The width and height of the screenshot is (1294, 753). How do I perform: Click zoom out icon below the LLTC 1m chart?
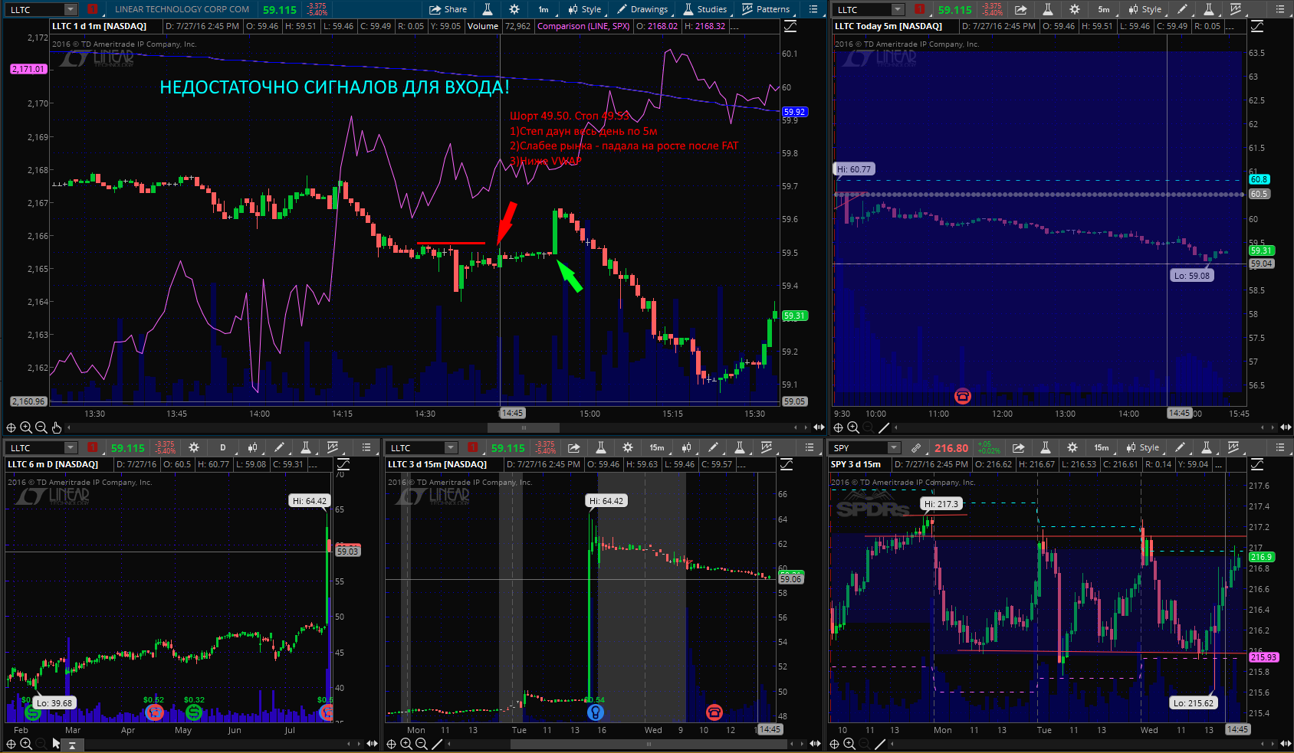pos(41,427)
